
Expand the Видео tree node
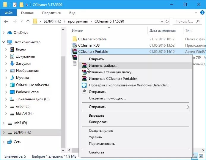(x=6, y=49)
